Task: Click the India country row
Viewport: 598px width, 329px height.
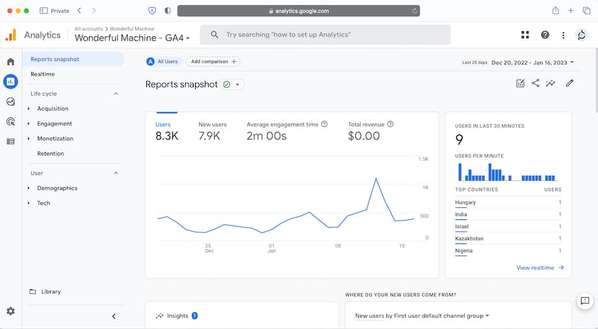Action: tap(508, 215)
